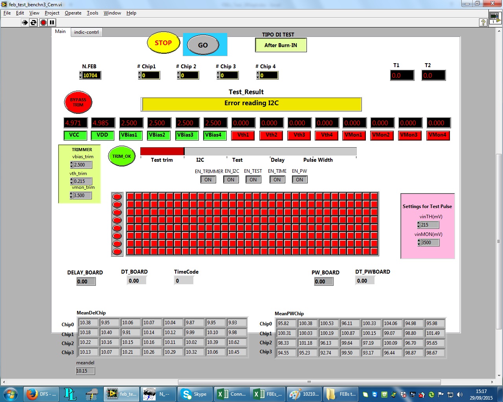Toggle the EN_PW ON switch
Image resolution: width=503 pixels, height=402 pixels.
coord(299,180)
